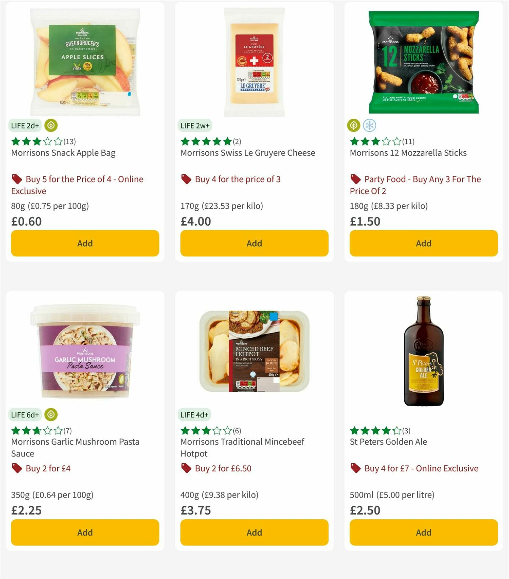Screen dimensions: 509x579
Task: Click the leaf icon on Mozzarella Sticks listing
Action: (354, 125)
